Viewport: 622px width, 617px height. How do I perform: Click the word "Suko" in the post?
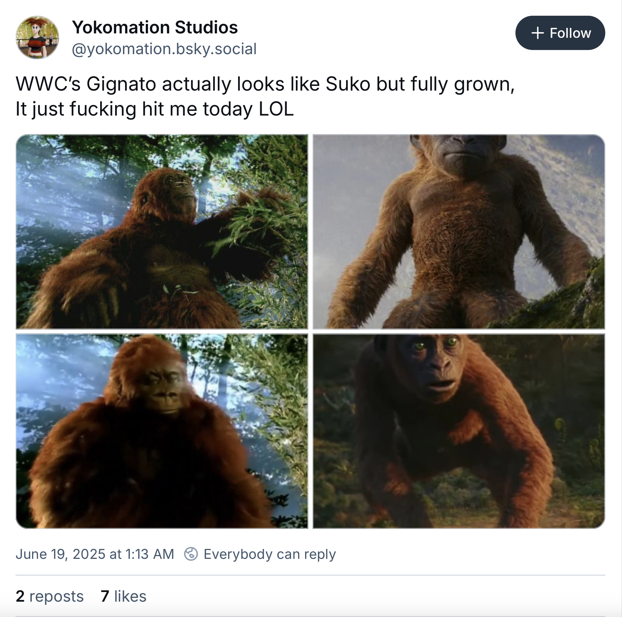pyautogui.click(x=348, y=84)
